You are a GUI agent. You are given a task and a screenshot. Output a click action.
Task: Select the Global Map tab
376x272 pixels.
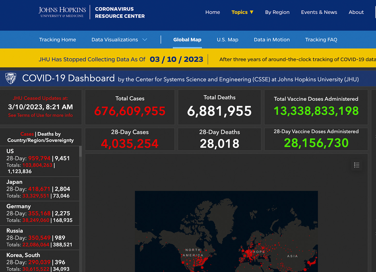(x=187, y=40)
